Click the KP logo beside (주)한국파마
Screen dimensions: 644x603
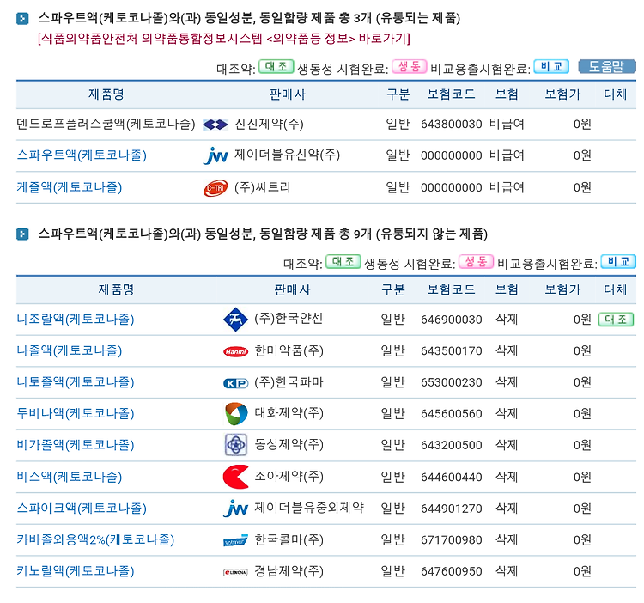pyautogui.click(x=236, y=383)
